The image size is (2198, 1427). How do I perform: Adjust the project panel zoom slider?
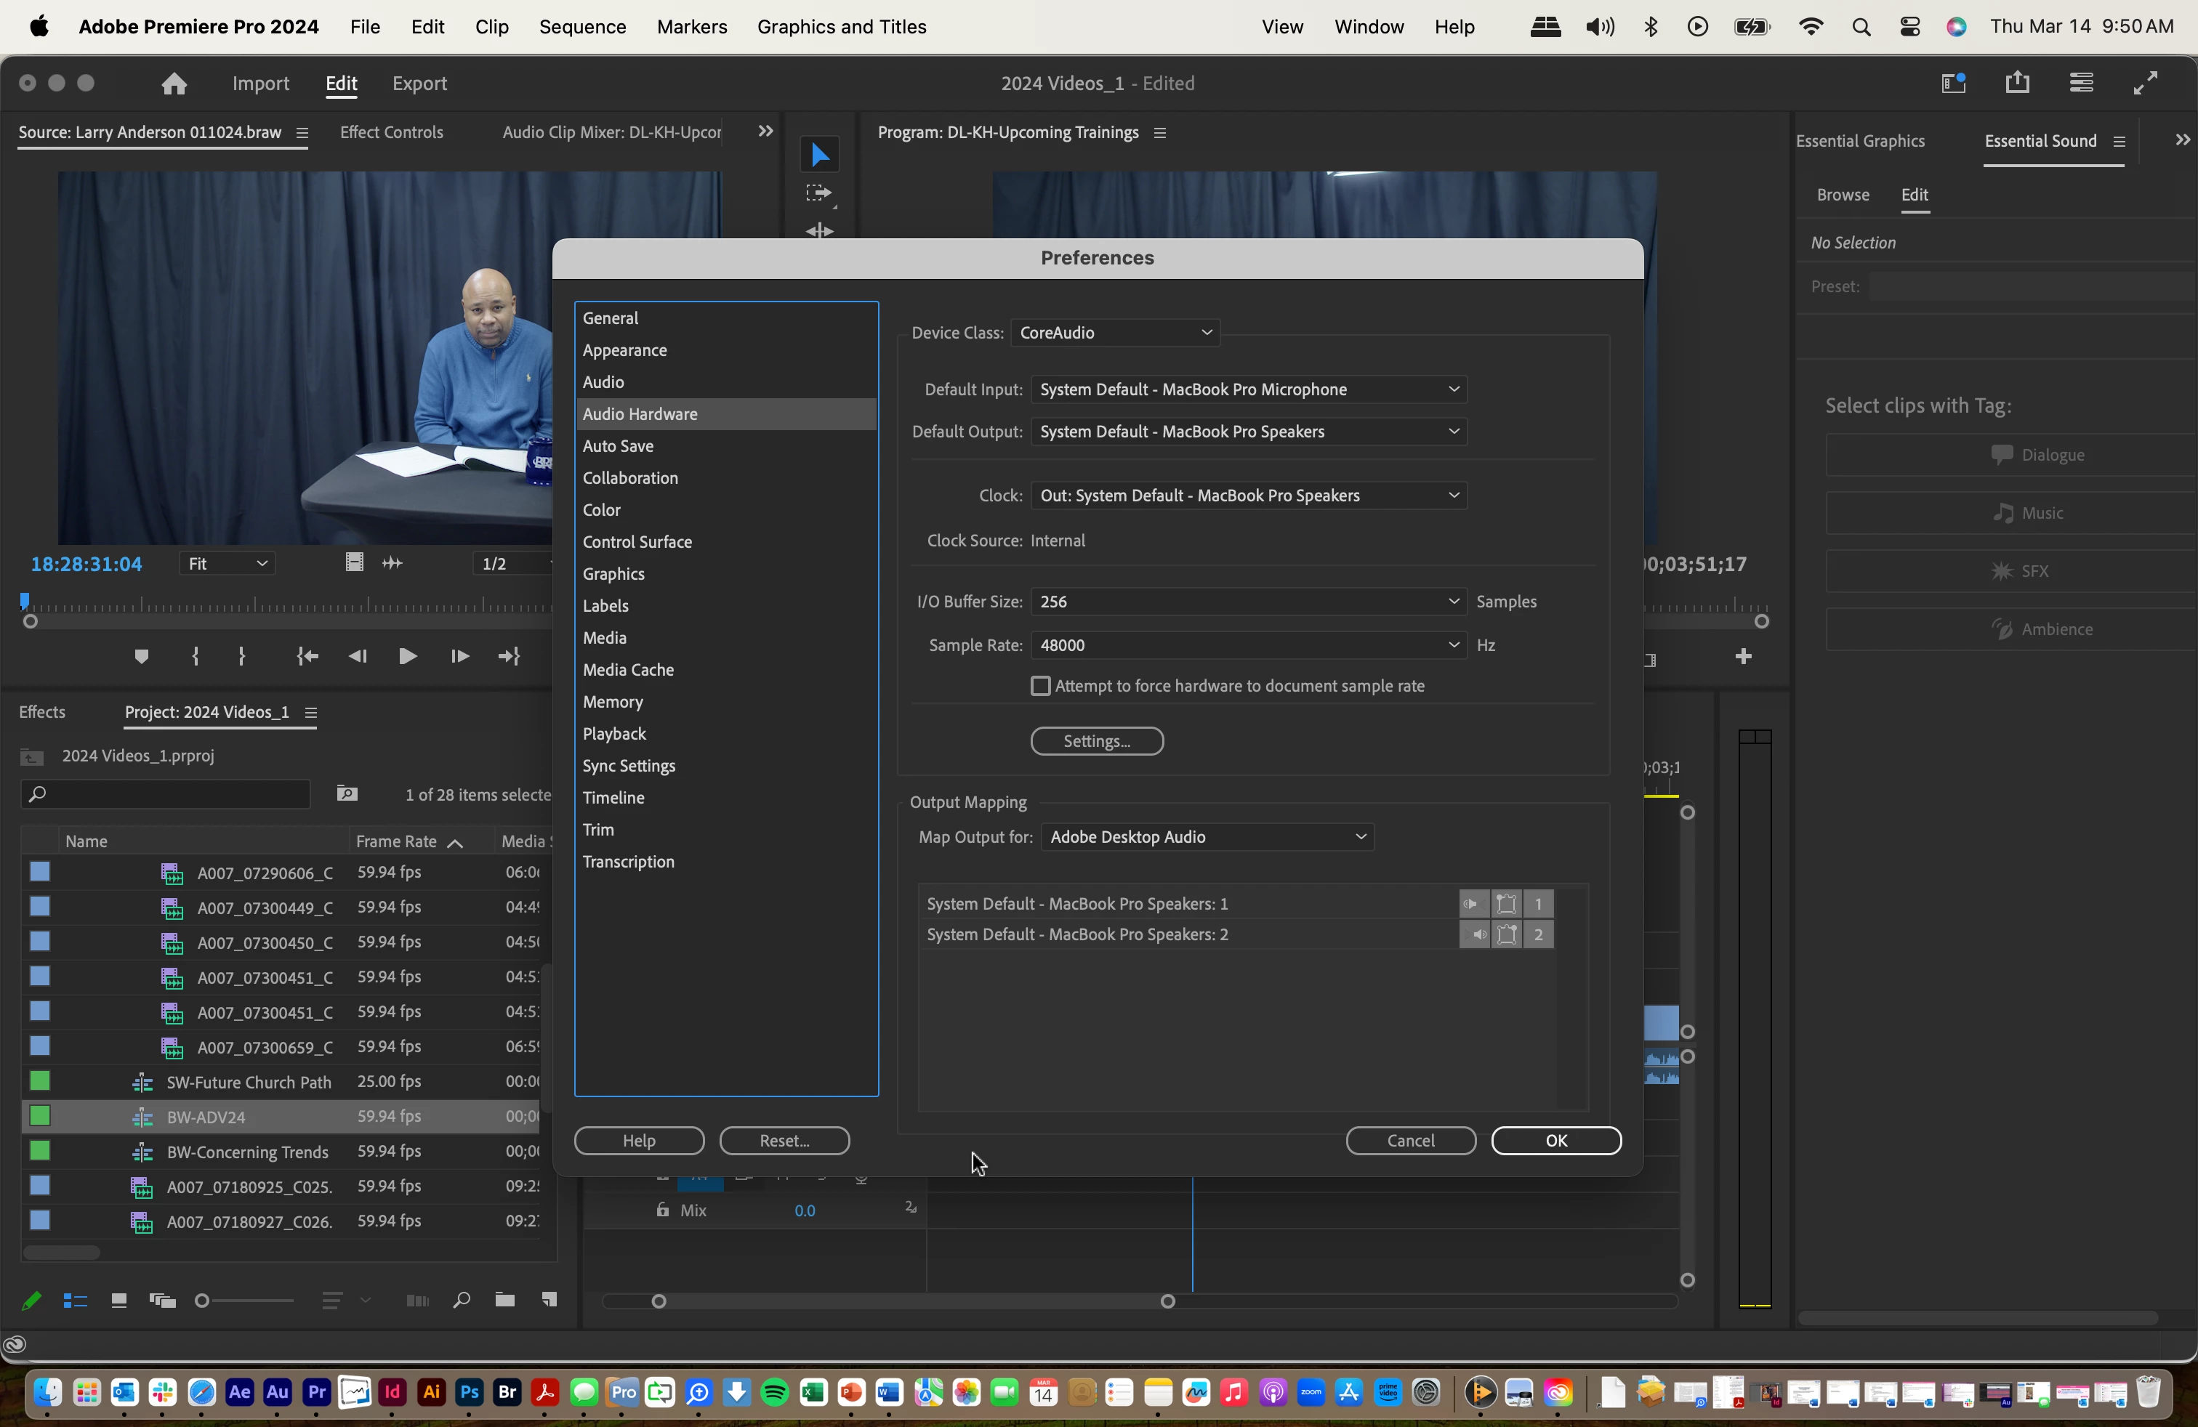tap(202, 1301)
